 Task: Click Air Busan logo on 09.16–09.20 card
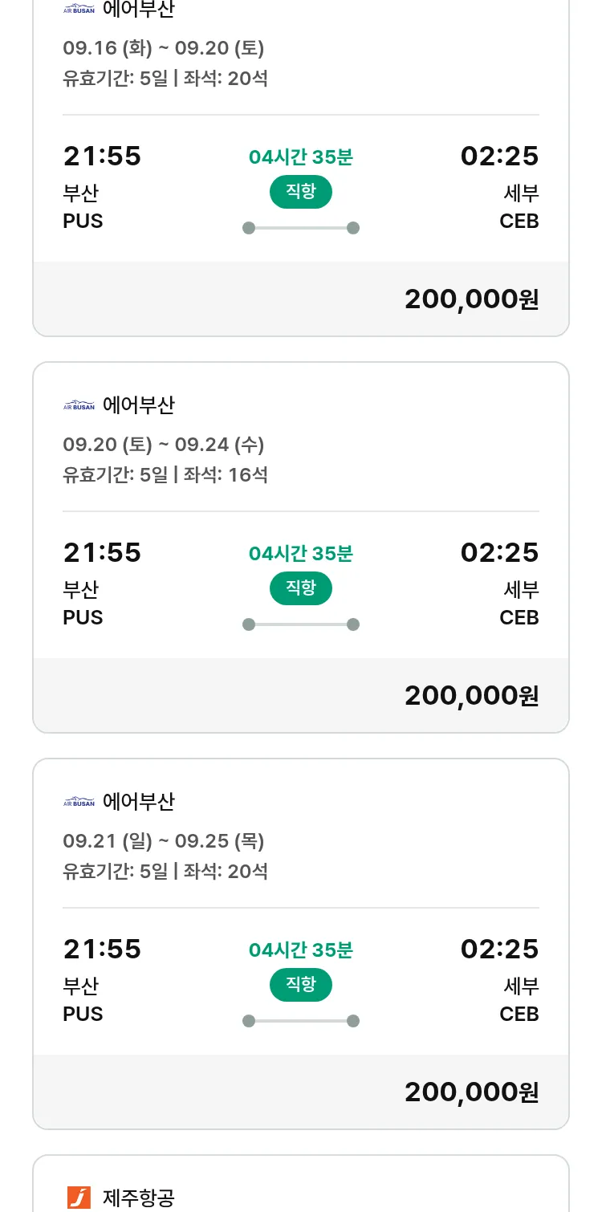79,10
